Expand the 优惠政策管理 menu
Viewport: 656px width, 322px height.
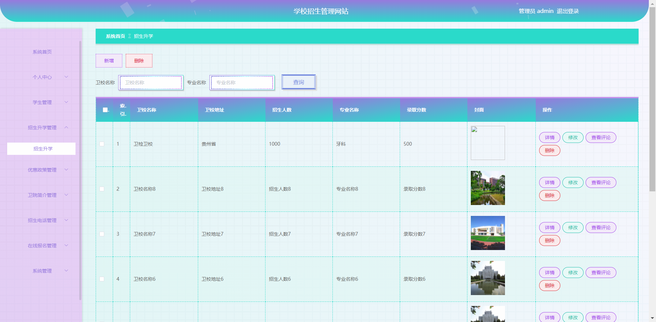click(x=42, y=170)
